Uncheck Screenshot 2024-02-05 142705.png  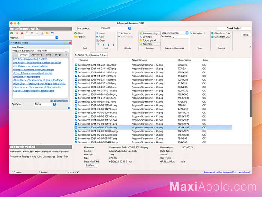76,109
